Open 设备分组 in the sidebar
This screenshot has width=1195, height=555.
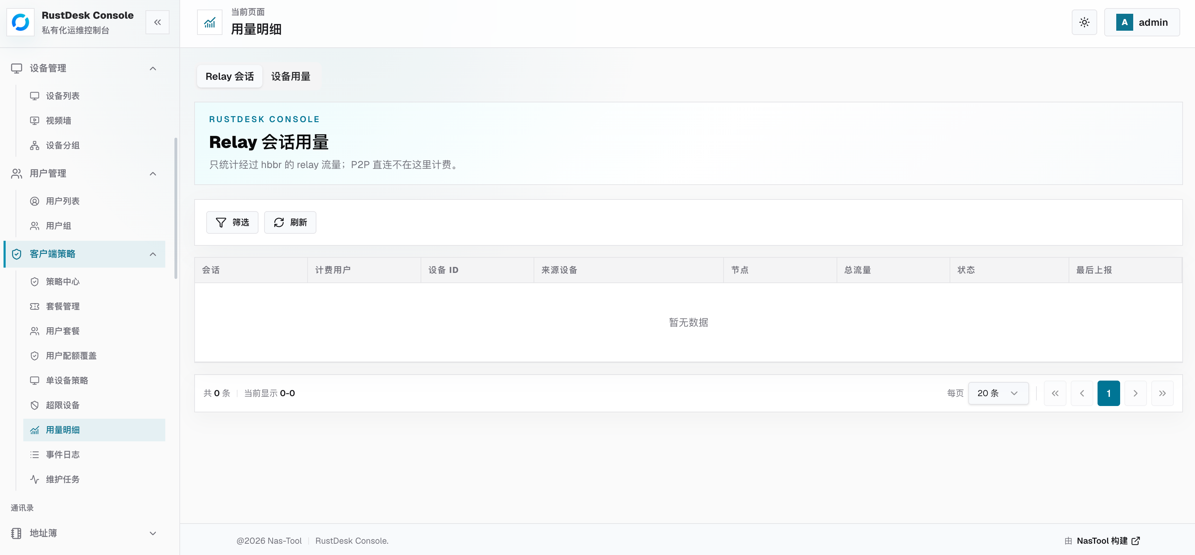(94, 145)
